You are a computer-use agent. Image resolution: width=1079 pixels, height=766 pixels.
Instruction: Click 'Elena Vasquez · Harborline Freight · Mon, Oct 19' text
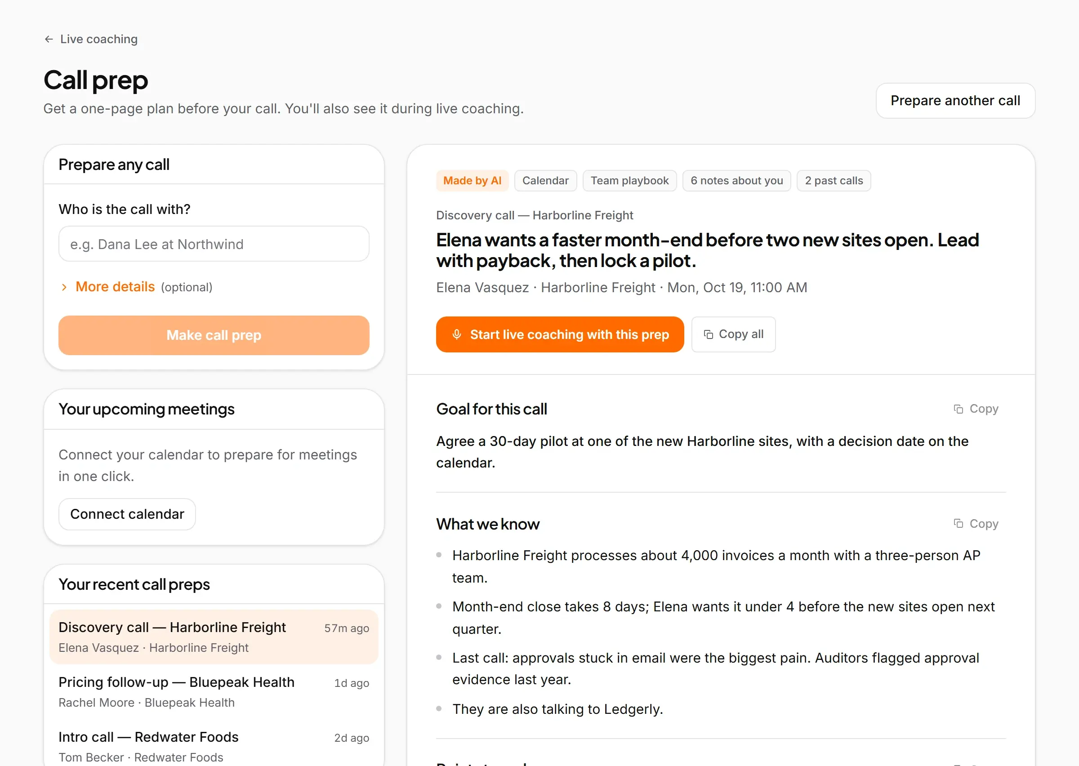[x=622, y=287]
